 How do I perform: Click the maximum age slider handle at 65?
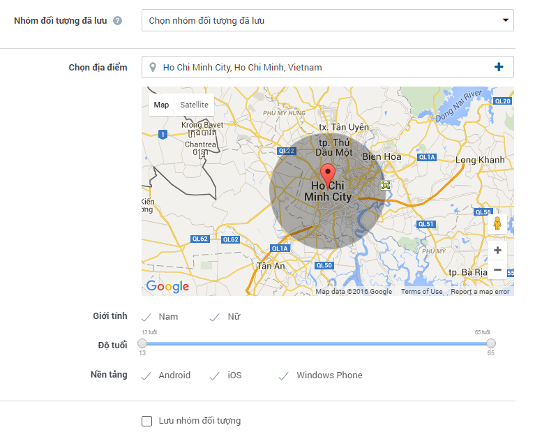coord(491,343)
